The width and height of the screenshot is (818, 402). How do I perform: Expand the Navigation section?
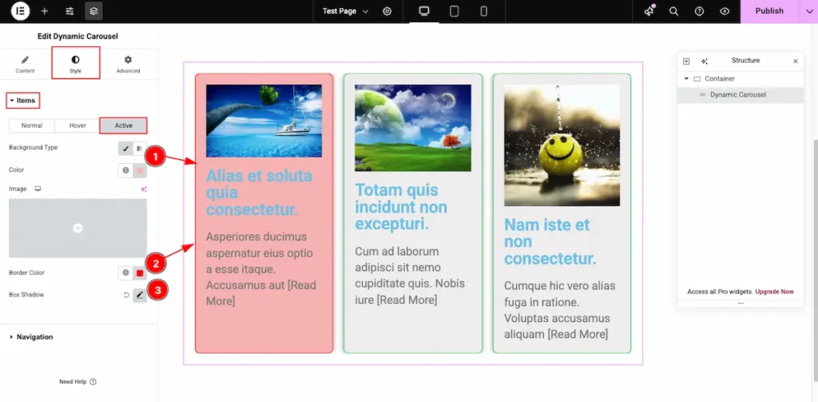click(x=34, y=337)
